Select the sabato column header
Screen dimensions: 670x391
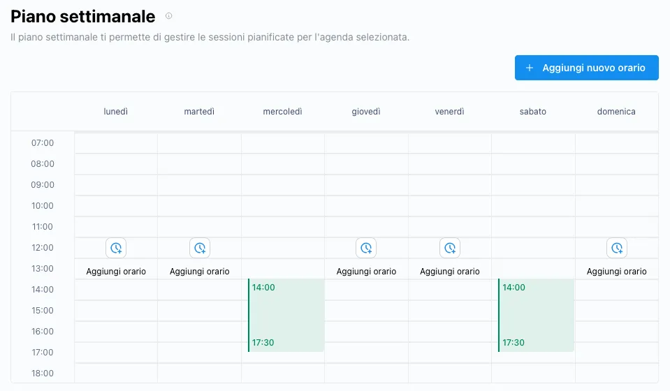(x=533, y=112)
